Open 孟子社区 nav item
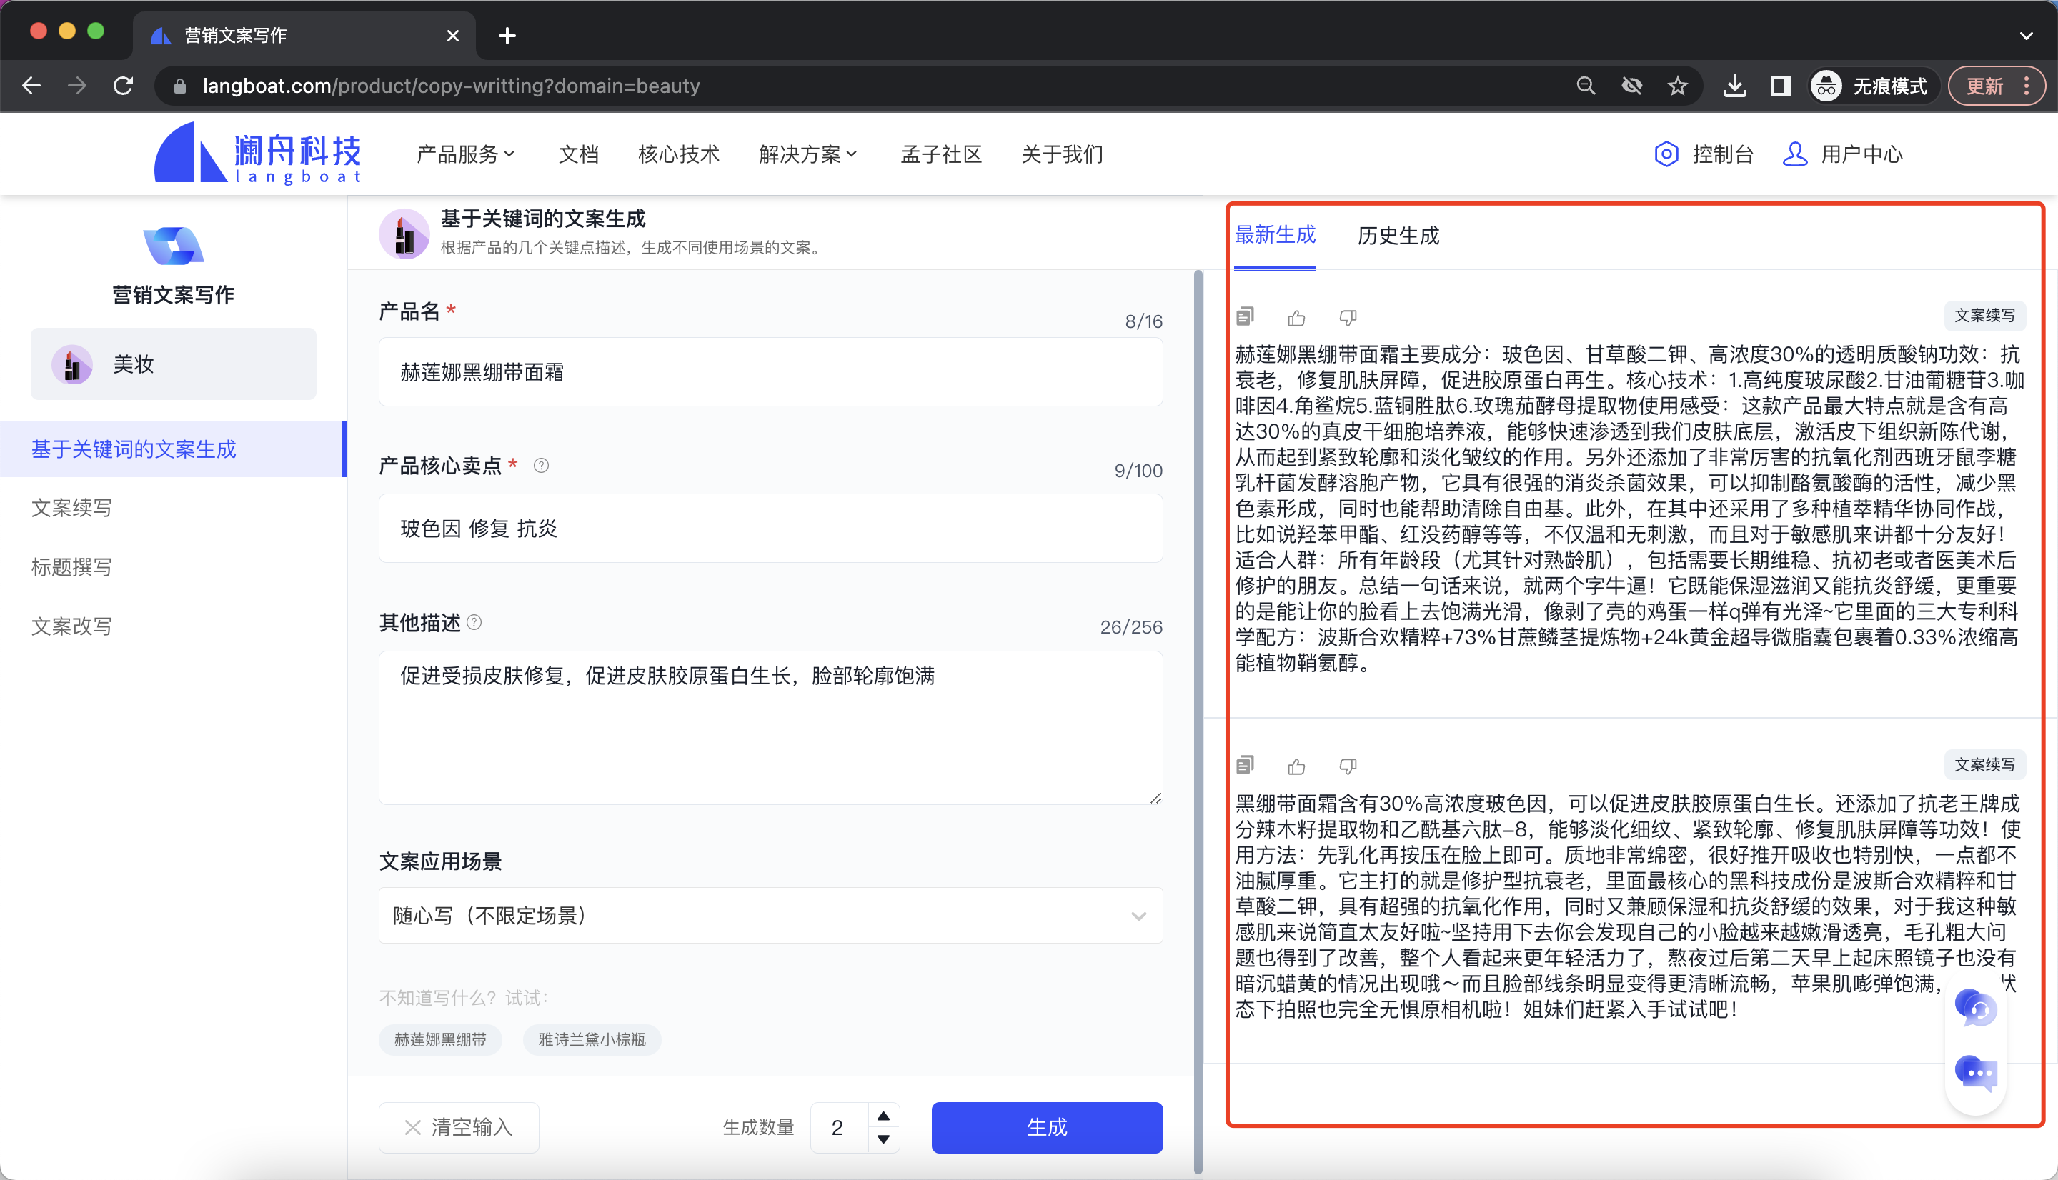 pos(941,154)
